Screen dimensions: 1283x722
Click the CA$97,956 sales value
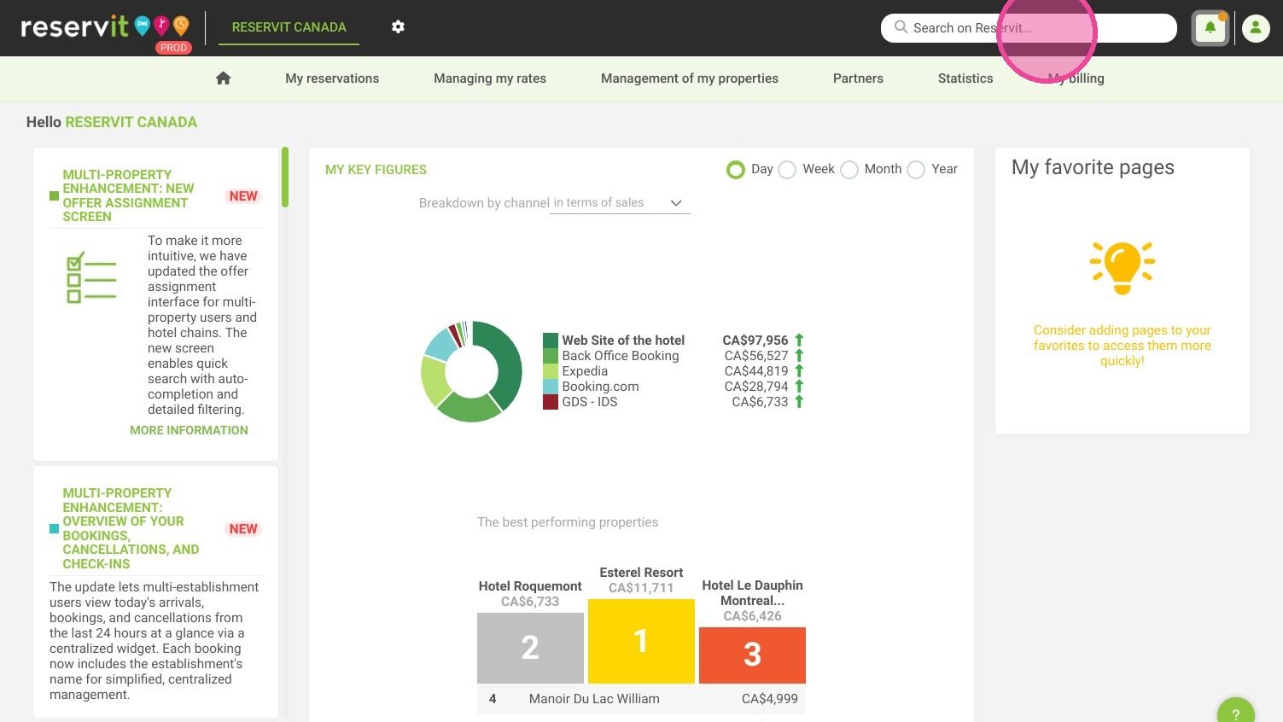tap(755, 340)
